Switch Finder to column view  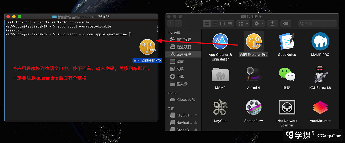tap(222, 23)
